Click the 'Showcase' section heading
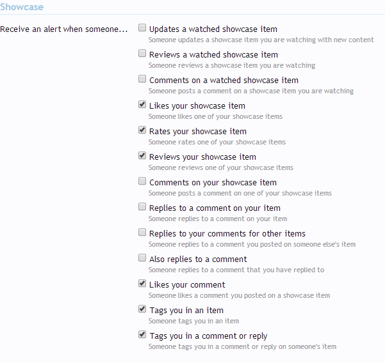Image resolution: width=385 pixels, height=363 pixels. (x=22, y=6)
